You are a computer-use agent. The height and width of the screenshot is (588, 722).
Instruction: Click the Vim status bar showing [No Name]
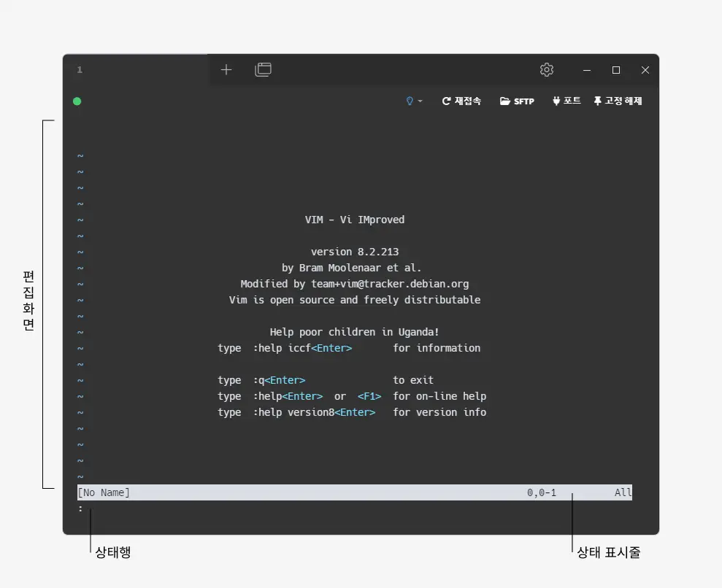(104, 492)
